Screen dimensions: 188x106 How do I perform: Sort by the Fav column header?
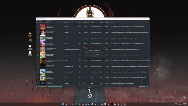[x=38, y=23]
